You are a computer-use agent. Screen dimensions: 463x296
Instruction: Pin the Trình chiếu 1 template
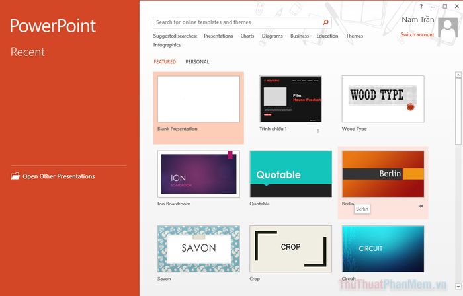click(318, 131)
